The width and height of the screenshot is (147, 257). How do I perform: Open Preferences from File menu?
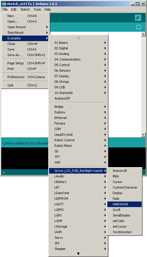(x=25, y=77)
